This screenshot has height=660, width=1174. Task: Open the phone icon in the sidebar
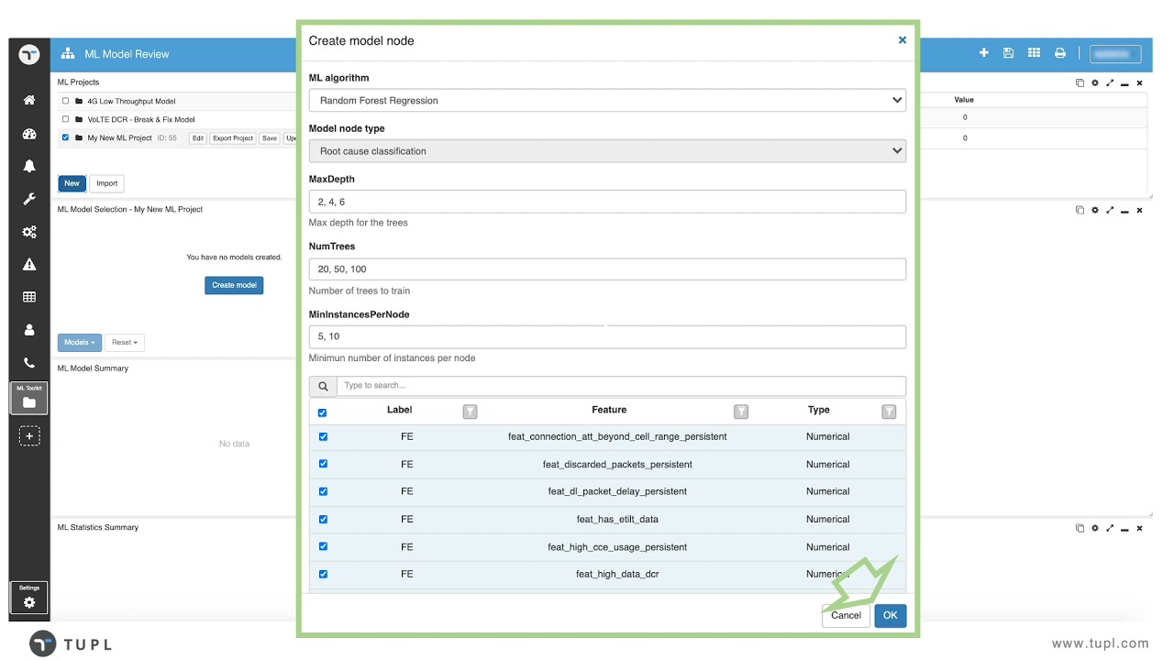click(29, 362)
